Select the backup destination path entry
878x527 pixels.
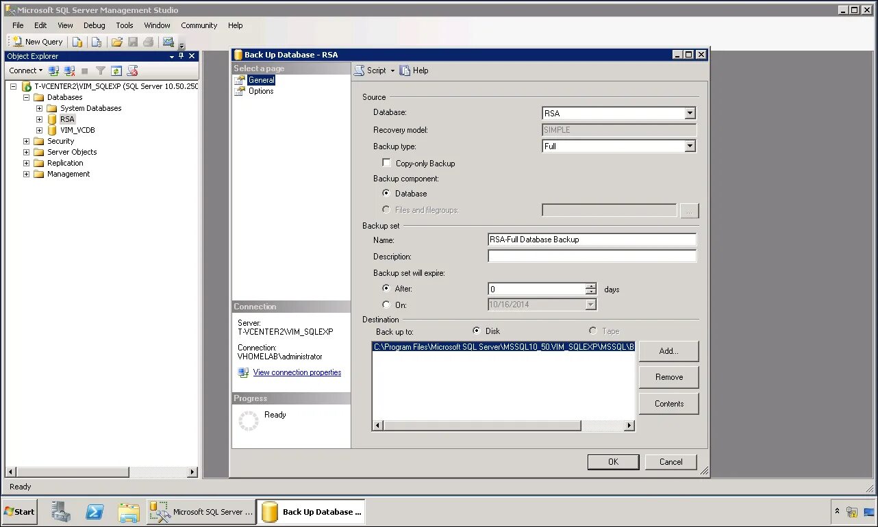pyautogui.click(x=503, y=347)
